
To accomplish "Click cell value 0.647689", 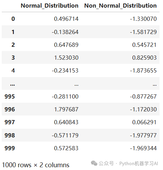I will 66,45.
